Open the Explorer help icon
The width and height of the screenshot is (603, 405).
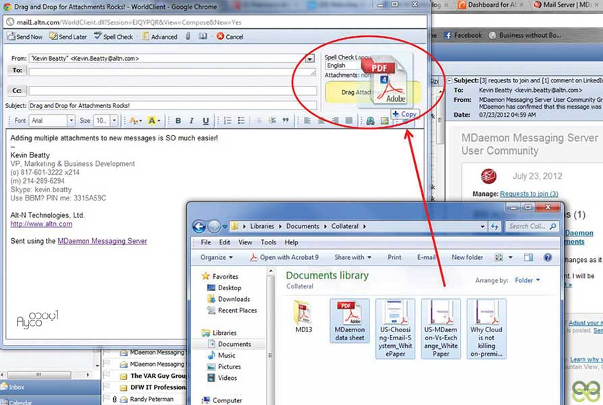tap(548, 257)
